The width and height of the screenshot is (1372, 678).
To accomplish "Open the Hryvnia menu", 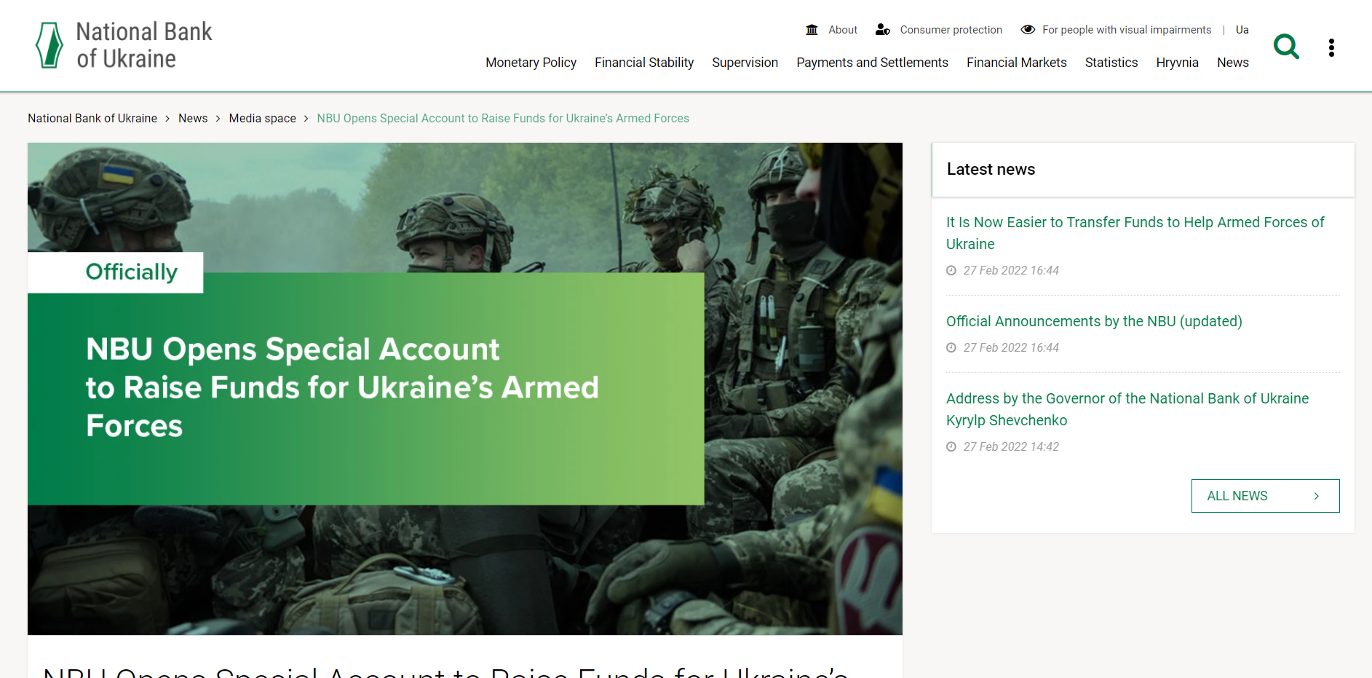I will [1177, 63].
